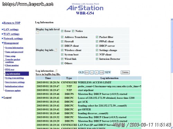The height and width of the screenshot is (129, 173).
Task: Toggle the DHCP server checkbox
Action: [97, 46]
